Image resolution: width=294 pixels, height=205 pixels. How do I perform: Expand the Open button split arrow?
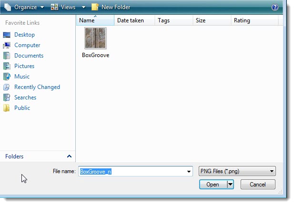230,185
